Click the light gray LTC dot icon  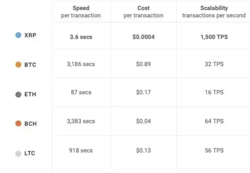(x=18, y=153)
